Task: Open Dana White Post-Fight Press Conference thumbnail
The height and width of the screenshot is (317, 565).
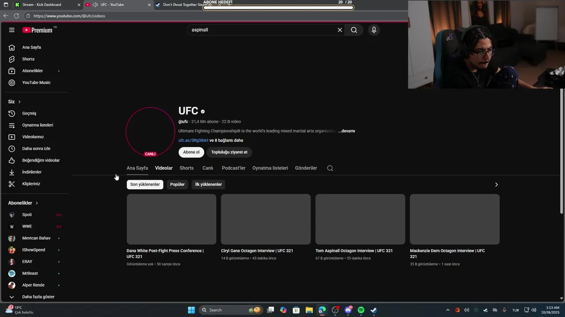Action: [x=171, y=219]
